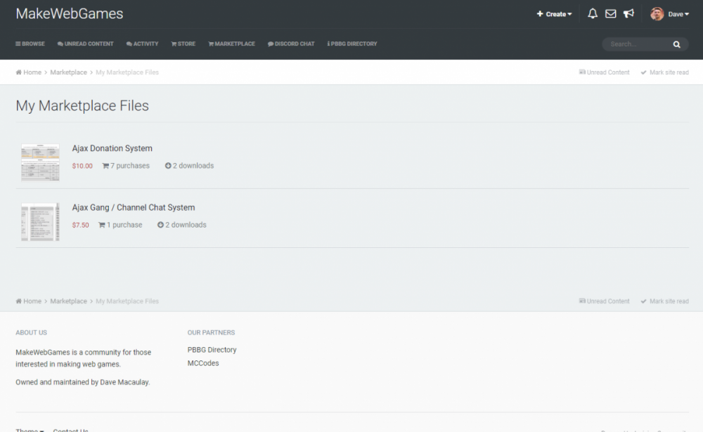Viewport: 703px width, 432px height.
Task: Open the notifications bell icon
Action: tap(593, 14)
